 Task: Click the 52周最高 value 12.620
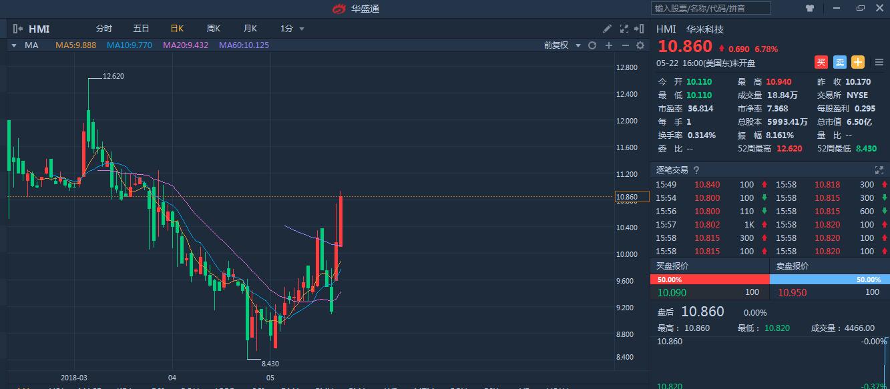[789, 149]
